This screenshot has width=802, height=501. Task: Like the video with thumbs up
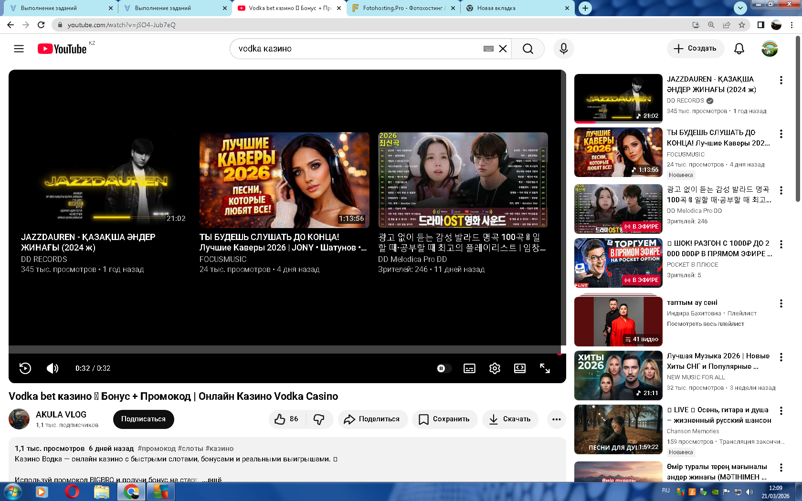click(x=286, y=419)
